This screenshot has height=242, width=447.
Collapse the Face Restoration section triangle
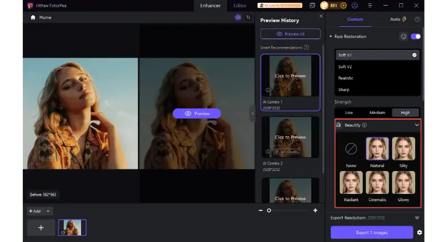click(331, 36)
